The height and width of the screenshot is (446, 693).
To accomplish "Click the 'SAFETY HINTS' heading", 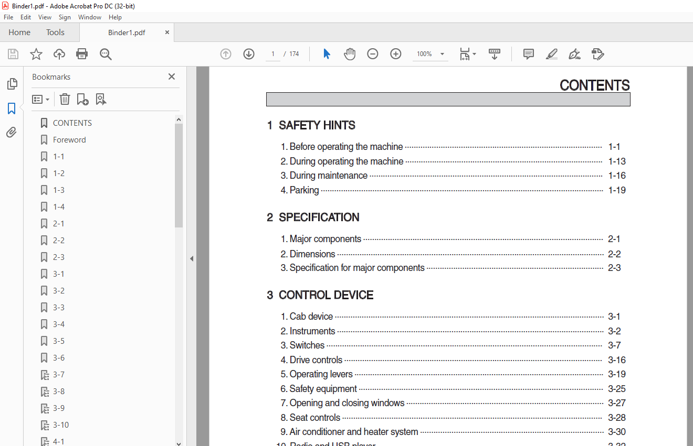I will point(317,125).
